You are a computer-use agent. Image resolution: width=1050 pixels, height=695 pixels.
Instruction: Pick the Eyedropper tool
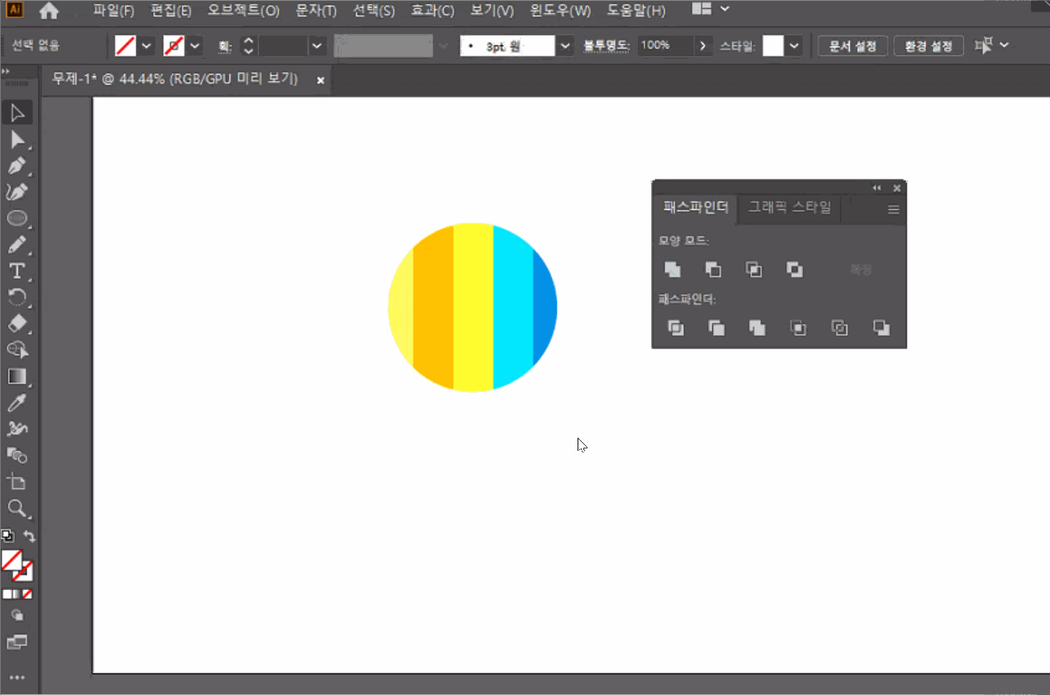[x=17, y=403]
